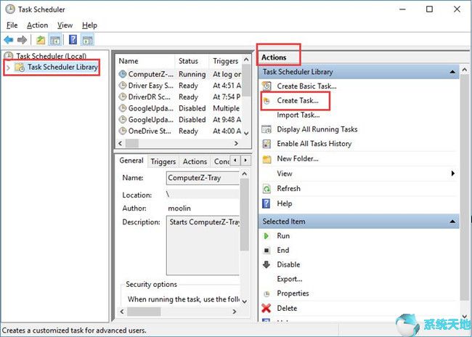Click Display All Running Tasks link

click(317, 129)
